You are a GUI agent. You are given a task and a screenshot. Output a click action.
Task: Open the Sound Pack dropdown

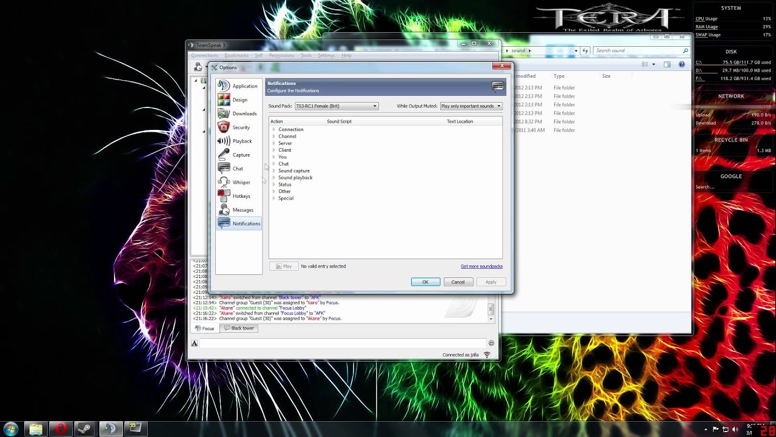336,106
